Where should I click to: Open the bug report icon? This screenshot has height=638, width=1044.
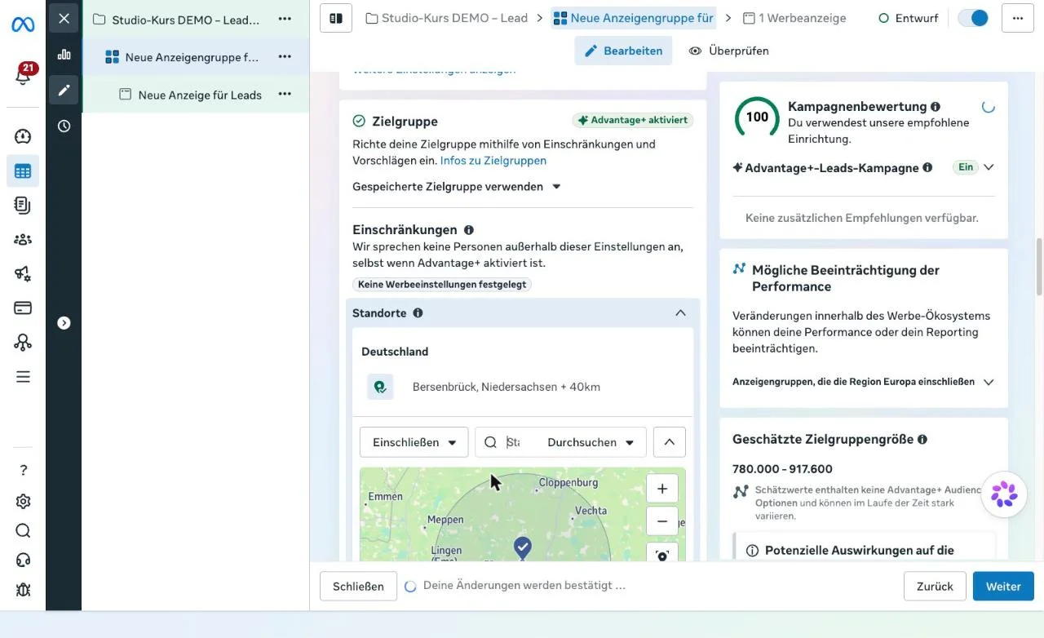23,590
